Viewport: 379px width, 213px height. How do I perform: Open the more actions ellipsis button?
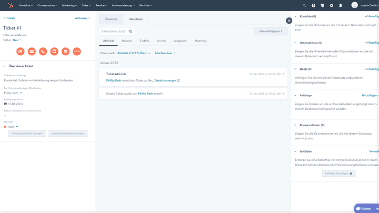click(x=77, y=51)
